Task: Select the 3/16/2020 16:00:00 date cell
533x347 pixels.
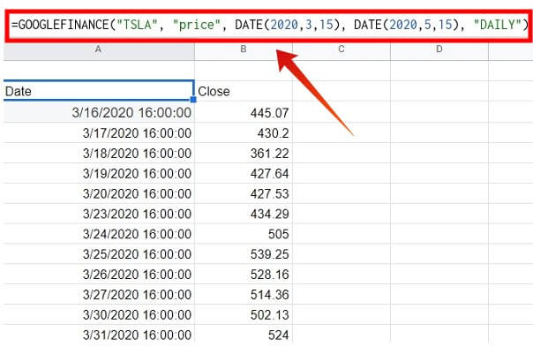Action: point(99,112)
